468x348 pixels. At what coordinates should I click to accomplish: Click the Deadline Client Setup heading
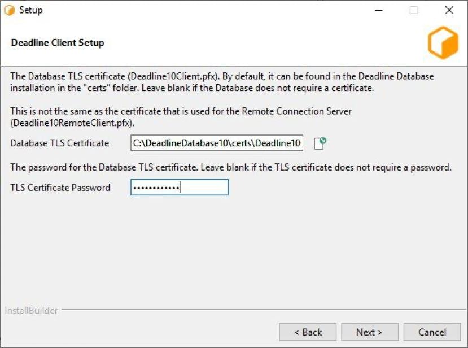pyautogui.click(x=58, y=43)
